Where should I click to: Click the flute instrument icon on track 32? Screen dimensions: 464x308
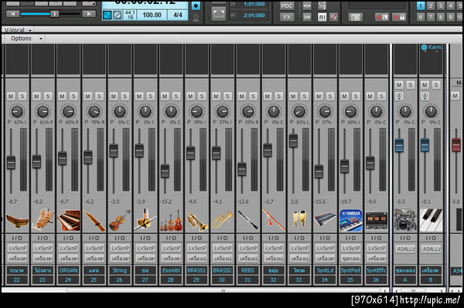(274, 220)
